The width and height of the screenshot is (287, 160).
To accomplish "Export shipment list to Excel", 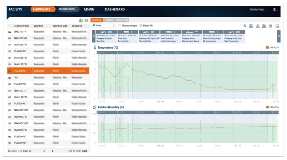I will (81, 20).
